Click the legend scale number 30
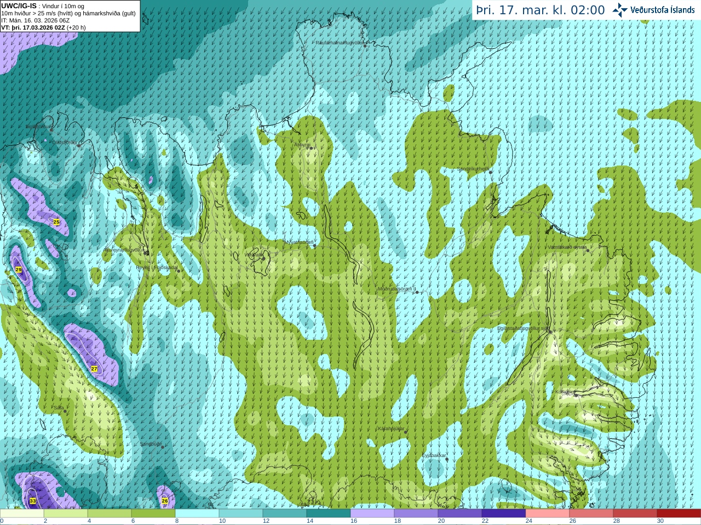This screenshot has height=525, width=701. 660,521
